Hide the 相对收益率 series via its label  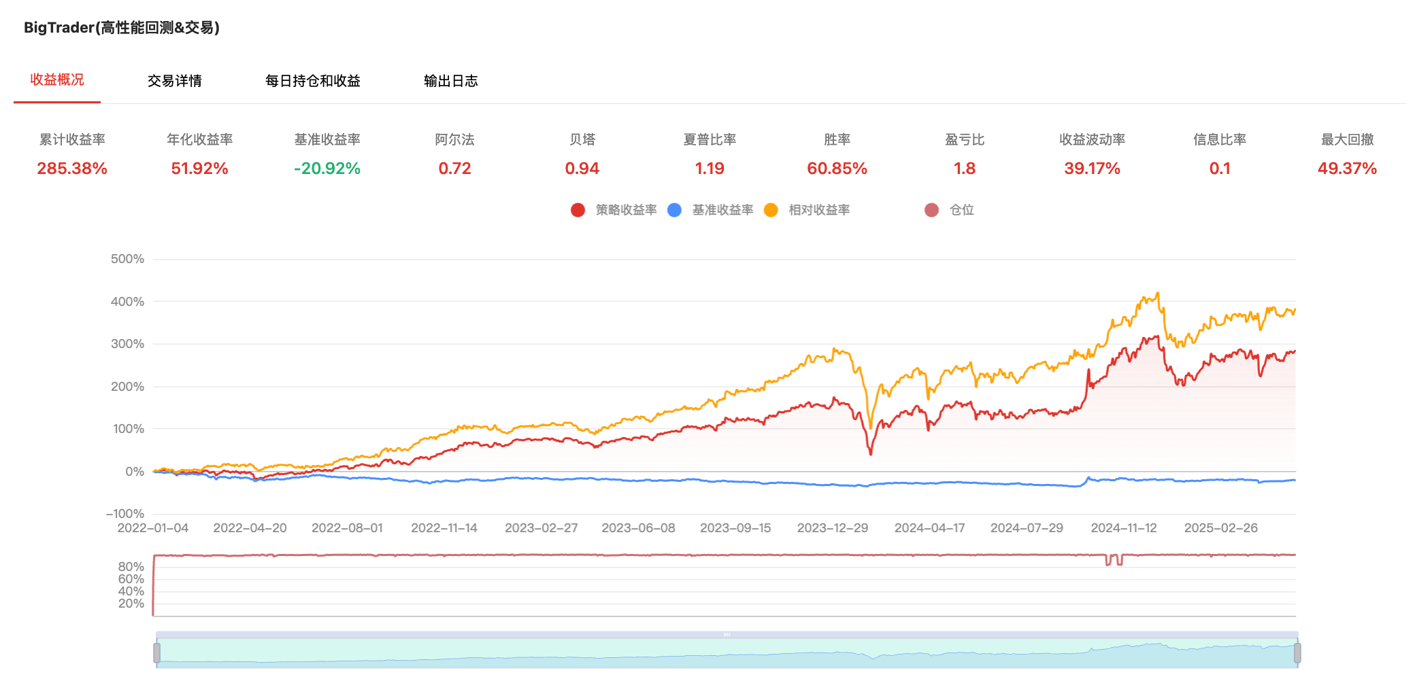(819, 210)
